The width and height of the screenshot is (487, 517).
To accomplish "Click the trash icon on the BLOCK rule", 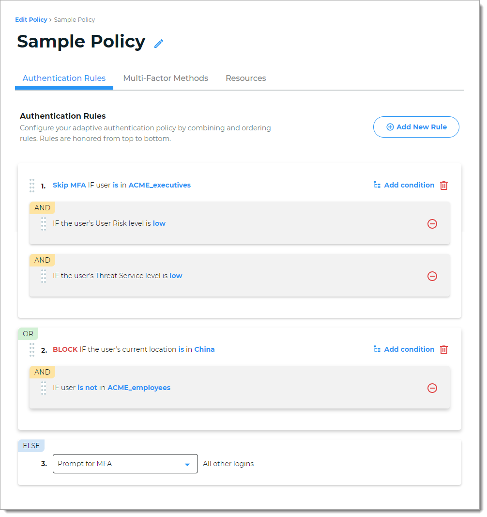I will pos(444,349).
